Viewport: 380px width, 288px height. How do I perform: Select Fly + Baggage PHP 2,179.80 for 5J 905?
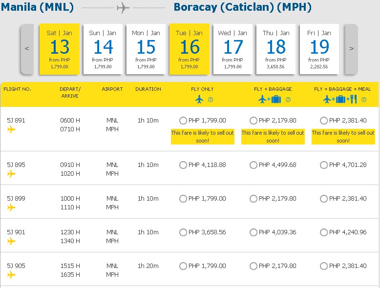pos(253,266)
